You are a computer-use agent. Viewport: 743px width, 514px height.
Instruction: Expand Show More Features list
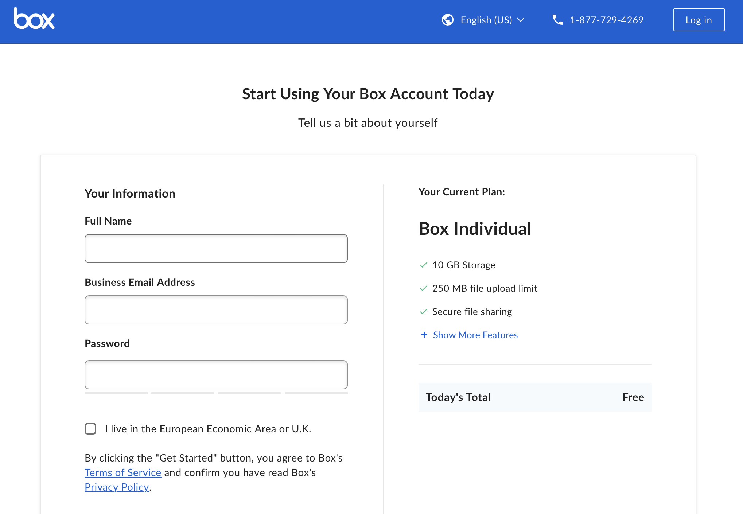tap(475, 335)
